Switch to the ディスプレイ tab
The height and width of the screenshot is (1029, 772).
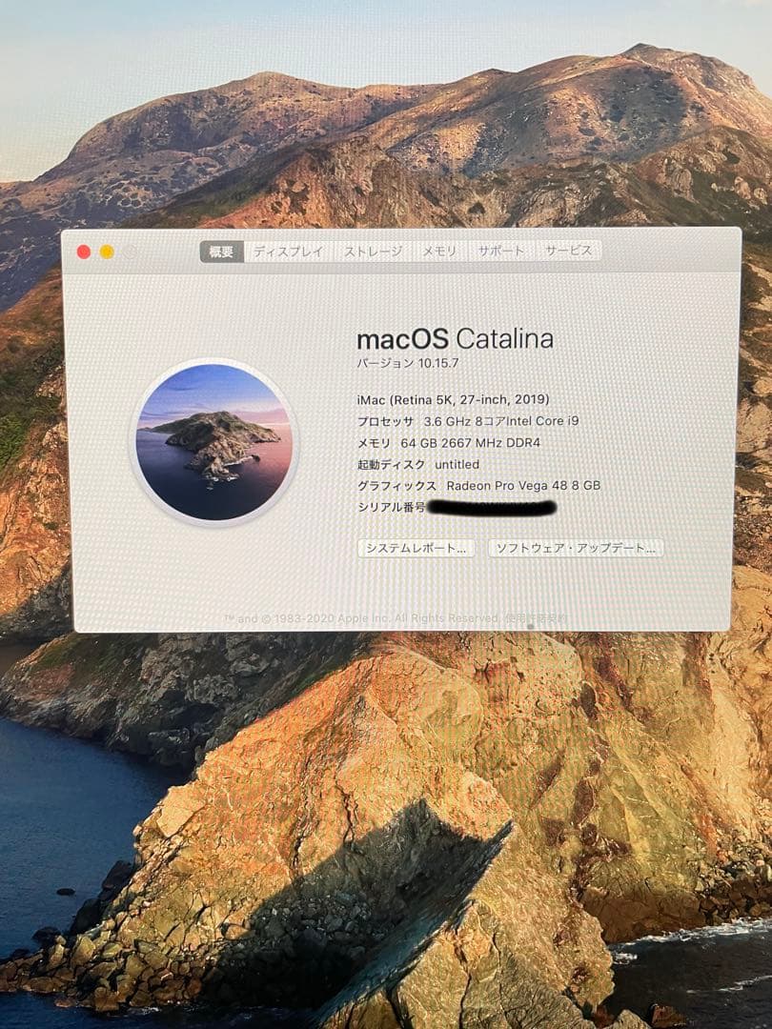coord(289,252)
